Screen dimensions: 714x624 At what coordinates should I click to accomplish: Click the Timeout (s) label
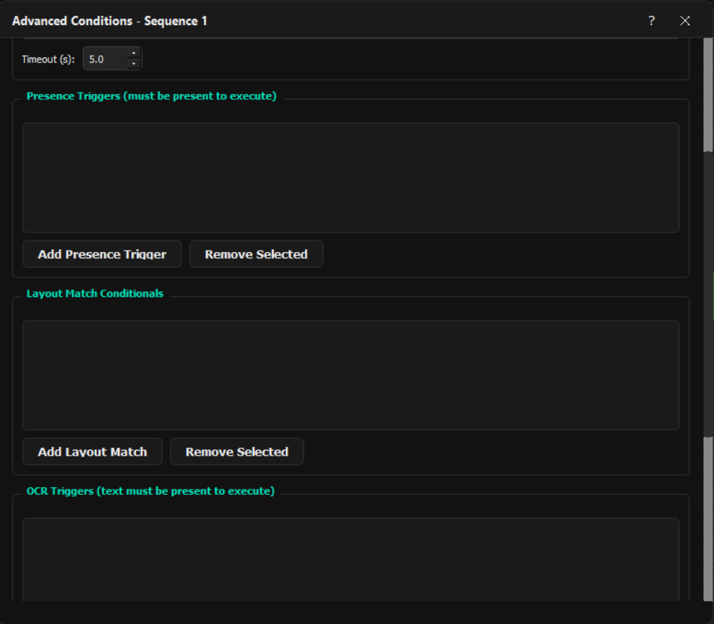48,60
